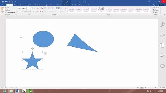Open ribbon display options
Viewport: 166px width, 93px height.
point(149,2)
